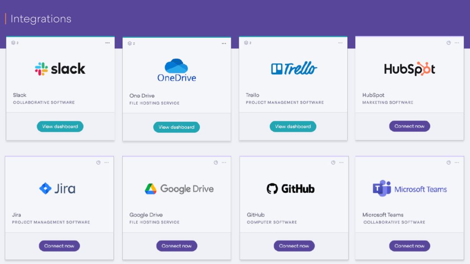The image size is (470, 264).
Task: View dashboard for One Drive
Action: (176, 127)
